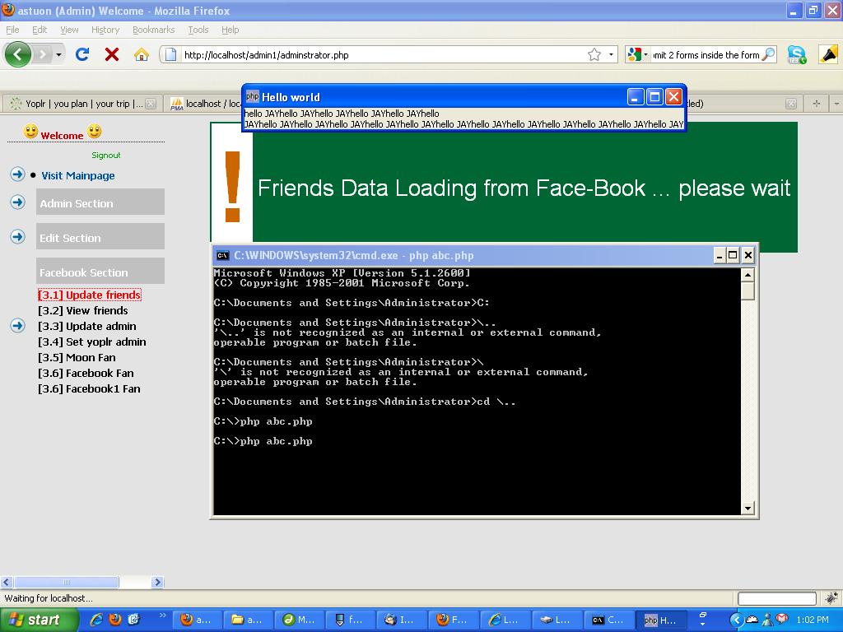Open the Tools menu
The image size is (843, 632).
point(198,30)
